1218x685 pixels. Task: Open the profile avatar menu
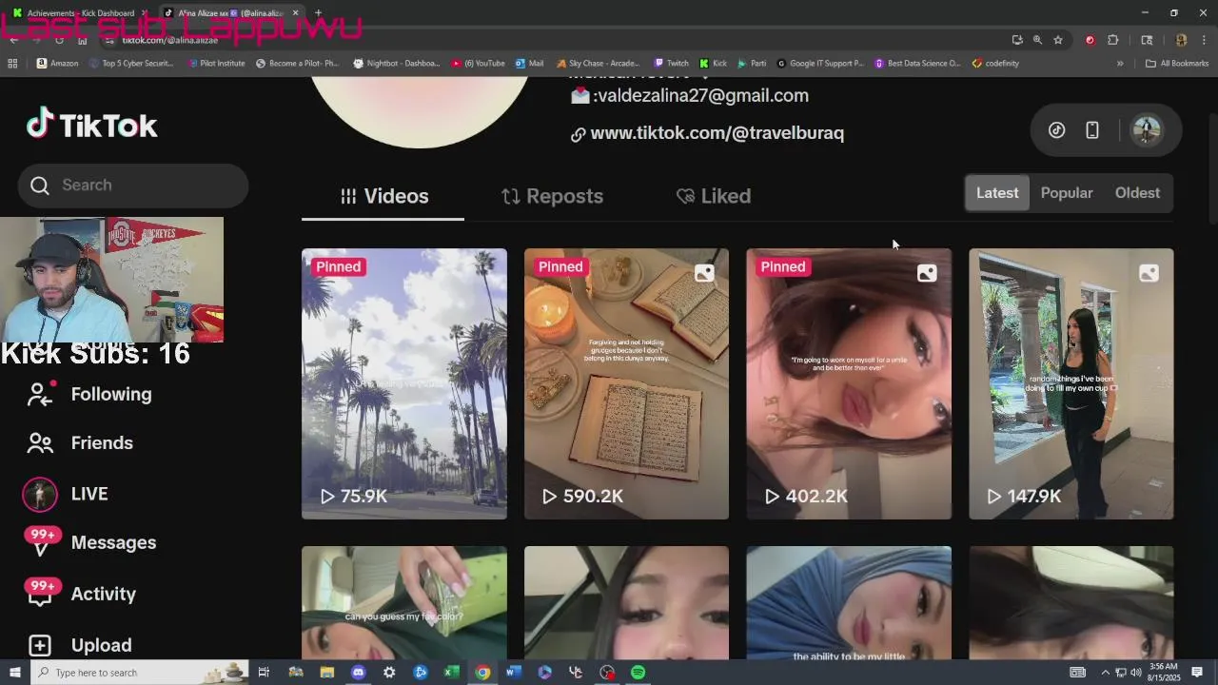point(1147,130)
